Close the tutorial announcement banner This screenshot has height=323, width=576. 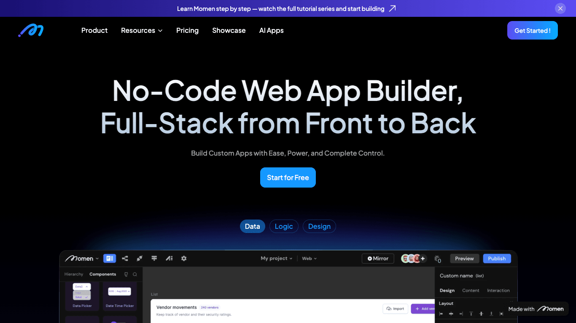560,8
